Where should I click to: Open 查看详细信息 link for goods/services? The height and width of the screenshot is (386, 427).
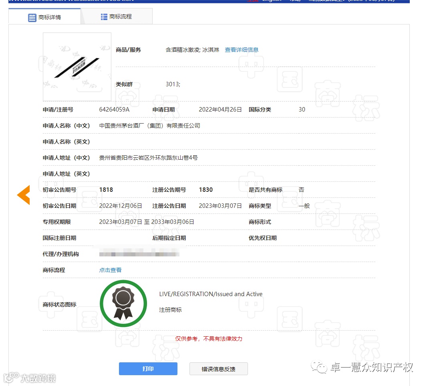point(242,50)
